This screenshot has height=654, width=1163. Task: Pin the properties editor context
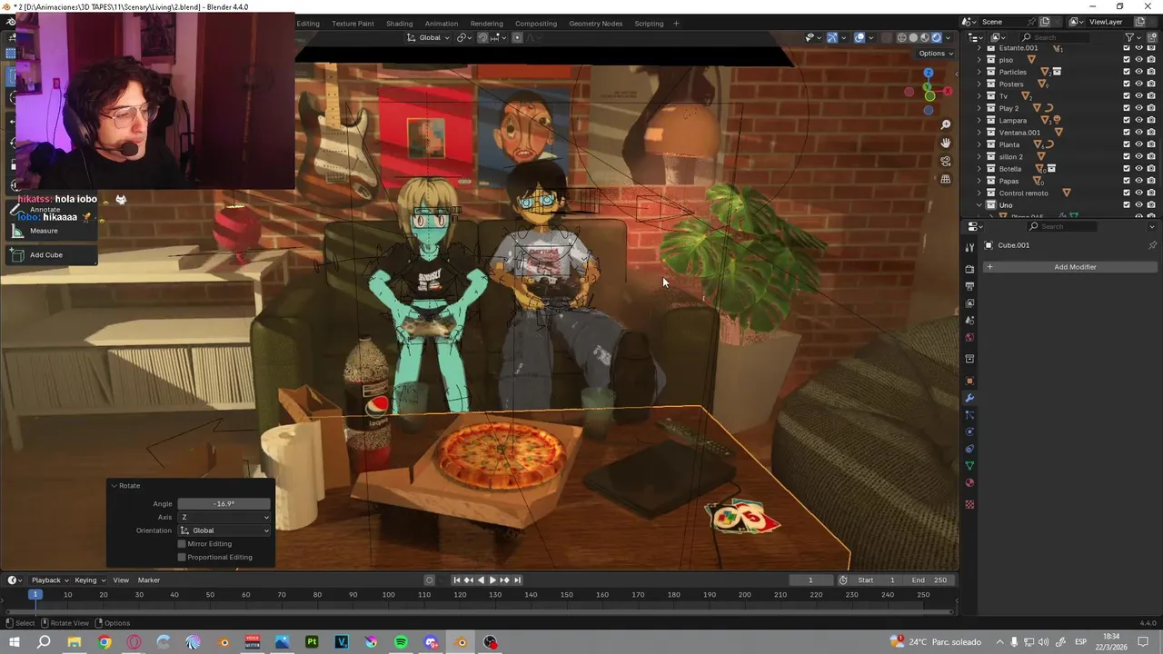point(1152,245)
